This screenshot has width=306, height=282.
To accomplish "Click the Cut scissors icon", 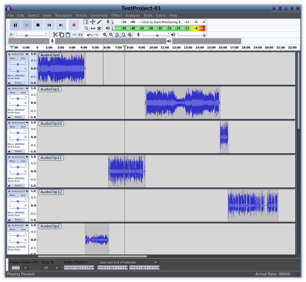I will pyautogui.click(x=55, y=34).
